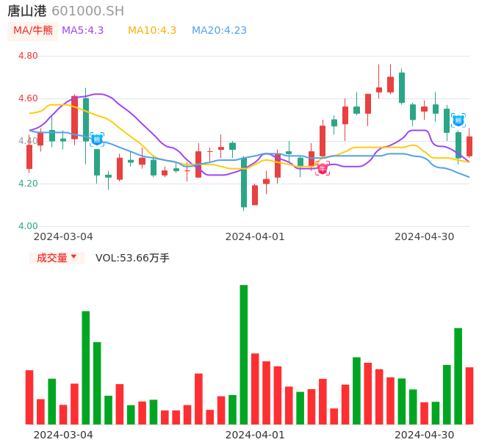
Task: Click the last red candlestick on the right
Action: (469, 146)
